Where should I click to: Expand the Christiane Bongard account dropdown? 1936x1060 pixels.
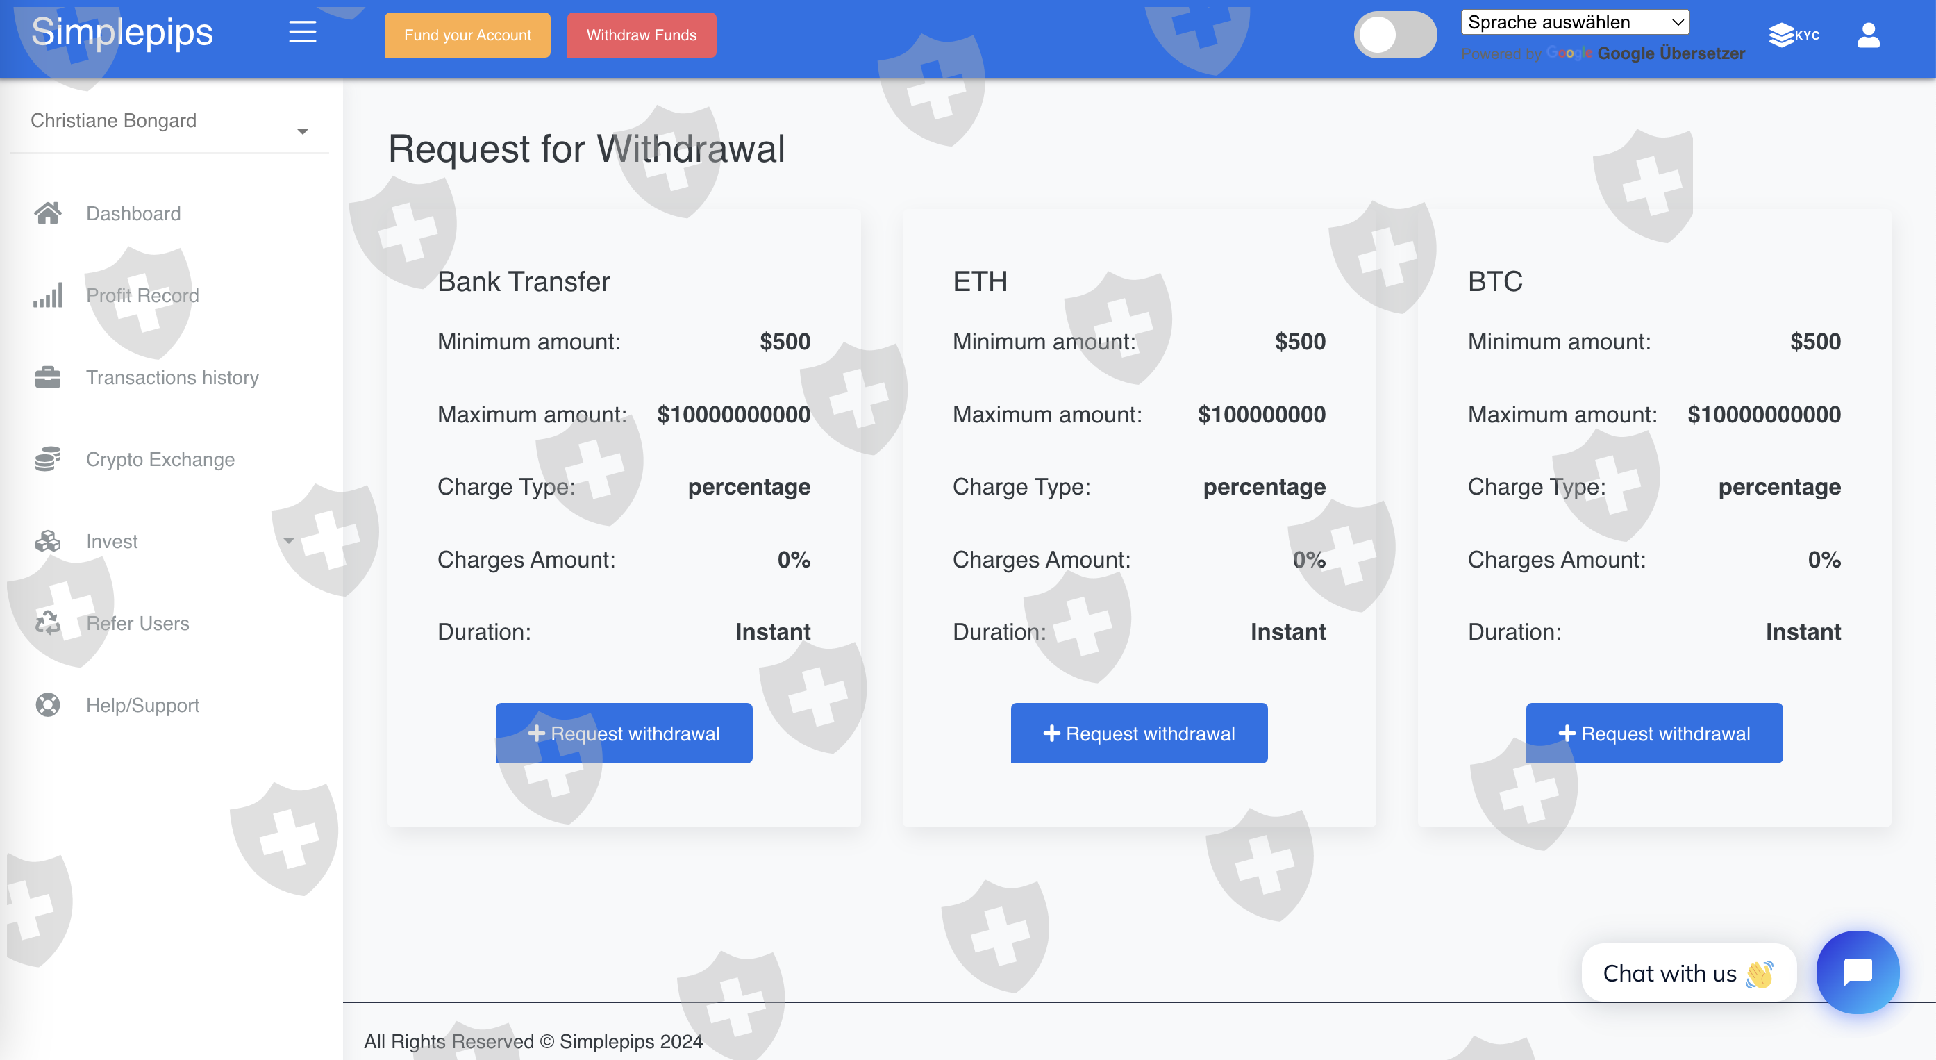[x=302, y=131]
